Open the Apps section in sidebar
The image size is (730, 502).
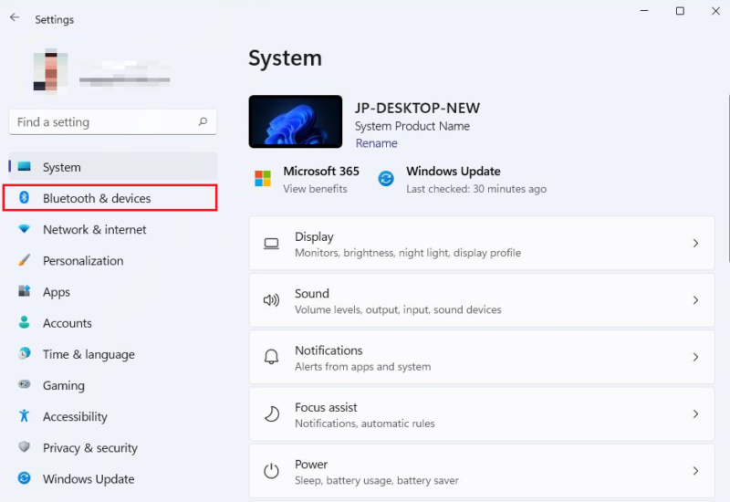[57, 292]
